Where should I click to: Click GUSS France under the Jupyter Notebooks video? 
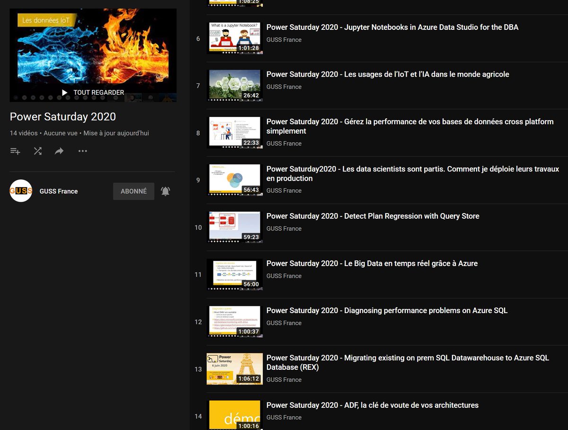click(284, 40)
